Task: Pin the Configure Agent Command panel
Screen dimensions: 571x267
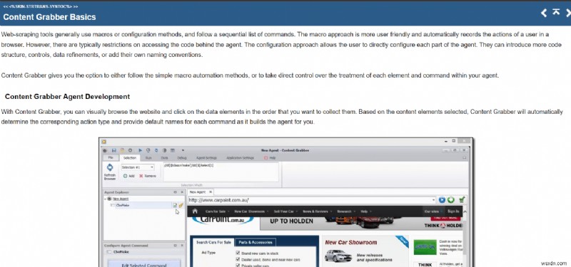Action: coord(175,246)
